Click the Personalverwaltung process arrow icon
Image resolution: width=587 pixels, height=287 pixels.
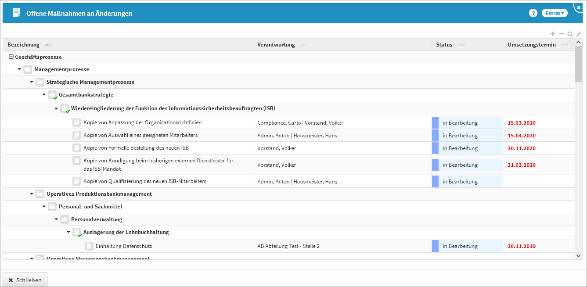click(65, 219)
